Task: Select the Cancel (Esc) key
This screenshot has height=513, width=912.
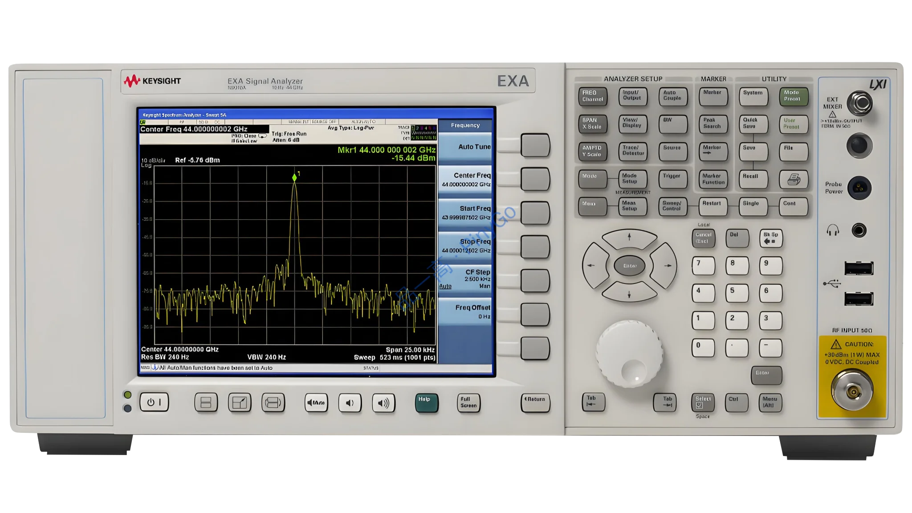Action: pyautogui.click(x=703, y=238)
